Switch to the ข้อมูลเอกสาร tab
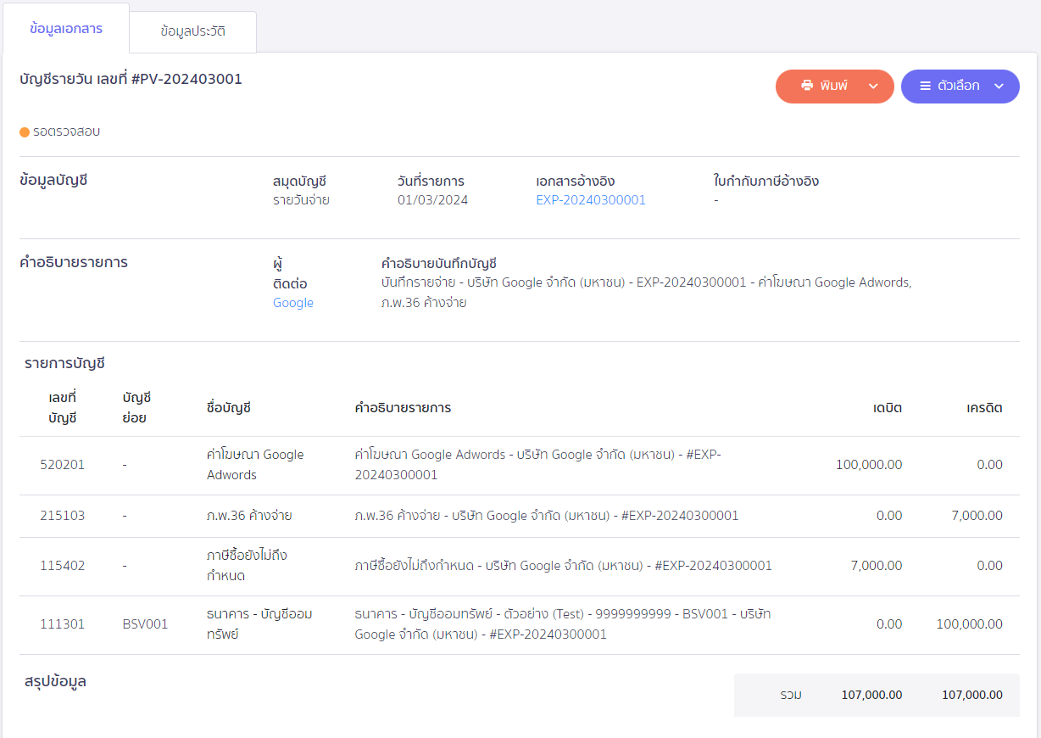Viewport: 1041px width, 738px height. click(65, 29)
